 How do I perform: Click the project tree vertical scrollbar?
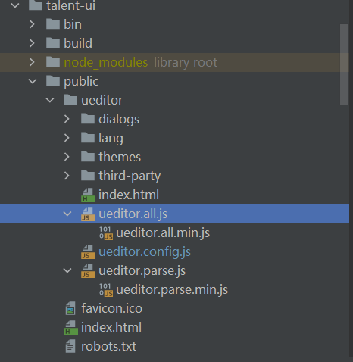coord(344,64)
